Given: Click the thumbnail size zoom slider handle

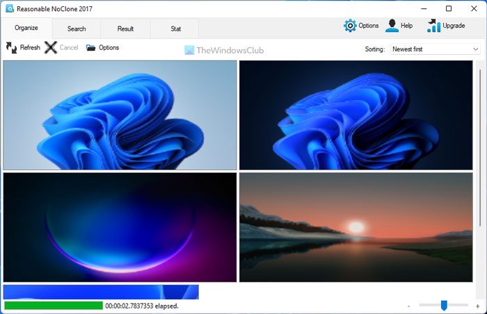Looking at the screenshot, I should 444,305.
